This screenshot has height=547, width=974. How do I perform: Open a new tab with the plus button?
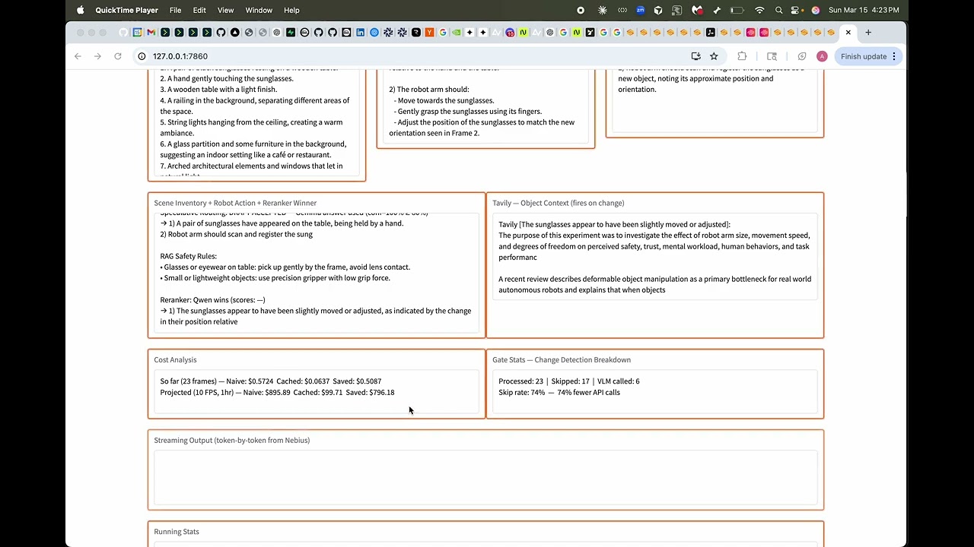[868, 33]
